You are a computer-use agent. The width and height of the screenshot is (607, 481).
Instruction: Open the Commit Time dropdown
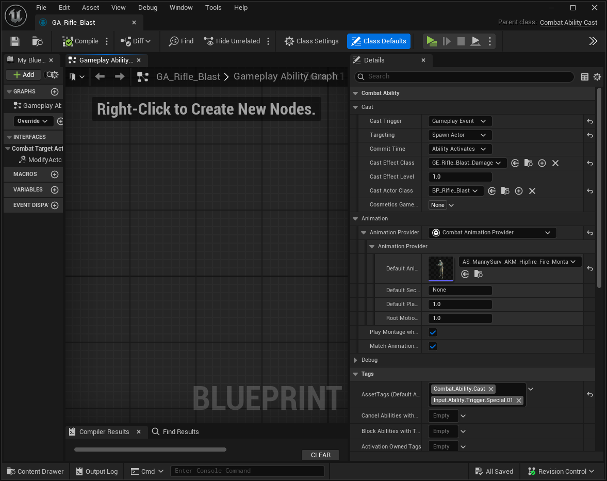coord(460,149)
